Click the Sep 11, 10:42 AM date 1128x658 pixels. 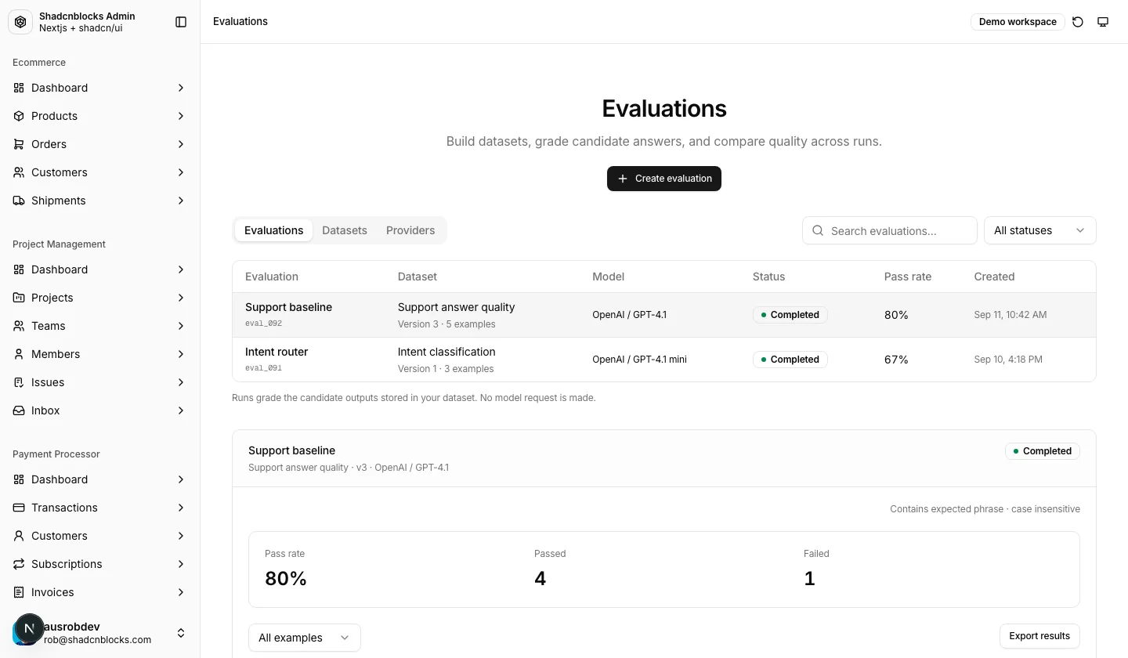click(1010, 315)
